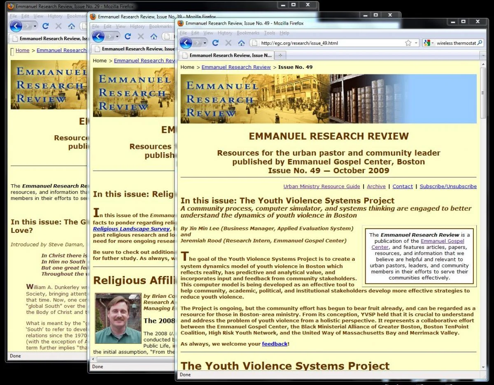Screen dimensions: 494x385
Task: Open Edit menu in Issue 49 window
Action: [x=195, y=33]
